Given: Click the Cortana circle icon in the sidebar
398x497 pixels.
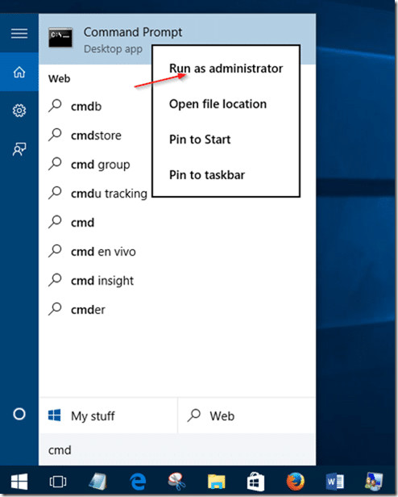Looking at the screenshot, I should pos(19,414).
